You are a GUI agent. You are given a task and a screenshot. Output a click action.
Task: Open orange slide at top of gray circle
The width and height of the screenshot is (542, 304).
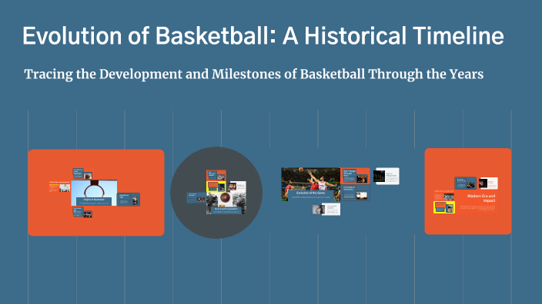pyautogui.click(x=216, y=175)
